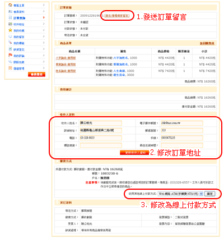Viewport: 224px width, 238px height.
Task: Click the red 會員登出 logout button
Action: pyautogui.click(x=36, y=75)
